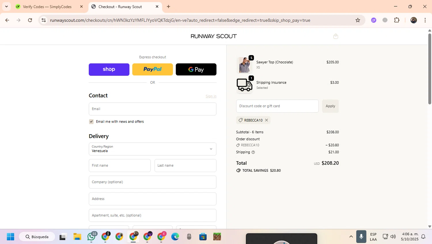Close the Verify Codes SimplyCodes tab

tap(82, 7)
